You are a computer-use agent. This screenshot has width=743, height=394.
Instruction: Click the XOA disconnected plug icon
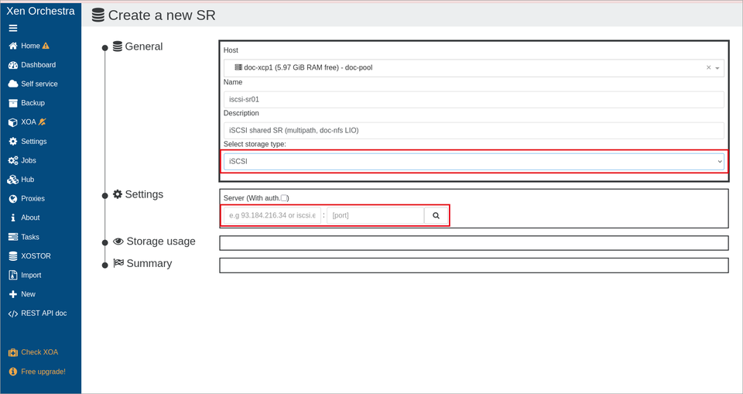tap(42, 122)
